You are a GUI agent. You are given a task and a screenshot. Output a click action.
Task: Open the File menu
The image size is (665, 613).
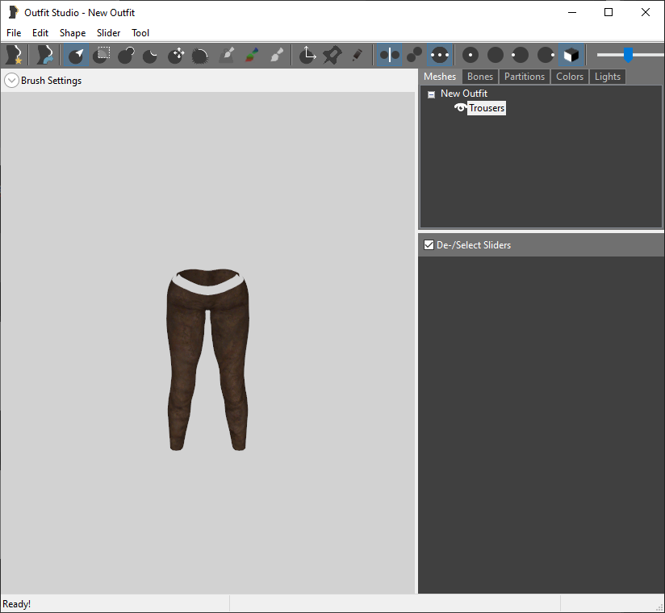pos(14,32)
